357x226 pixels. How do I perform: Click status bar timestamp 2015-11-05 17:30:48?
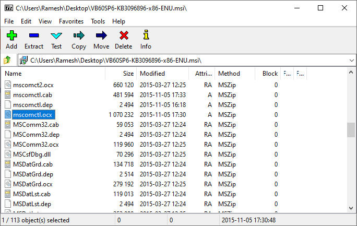click(x=248, y=220)
